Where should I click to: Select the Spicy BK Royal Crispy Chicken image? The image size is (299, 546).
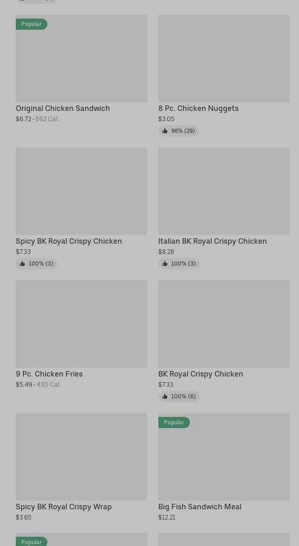[x=81, y=191]
